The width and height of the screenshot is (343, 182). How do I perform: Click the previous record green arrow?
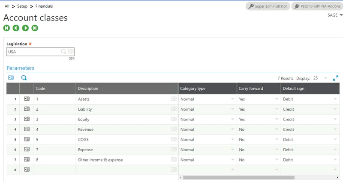(16, 28)
